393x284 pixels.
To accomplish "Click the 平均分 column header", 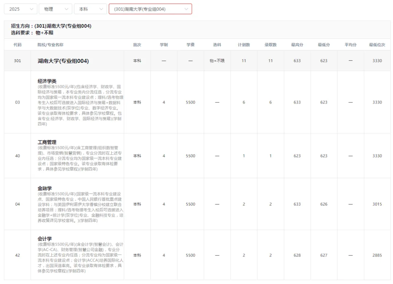I will (x=350, y=45).
